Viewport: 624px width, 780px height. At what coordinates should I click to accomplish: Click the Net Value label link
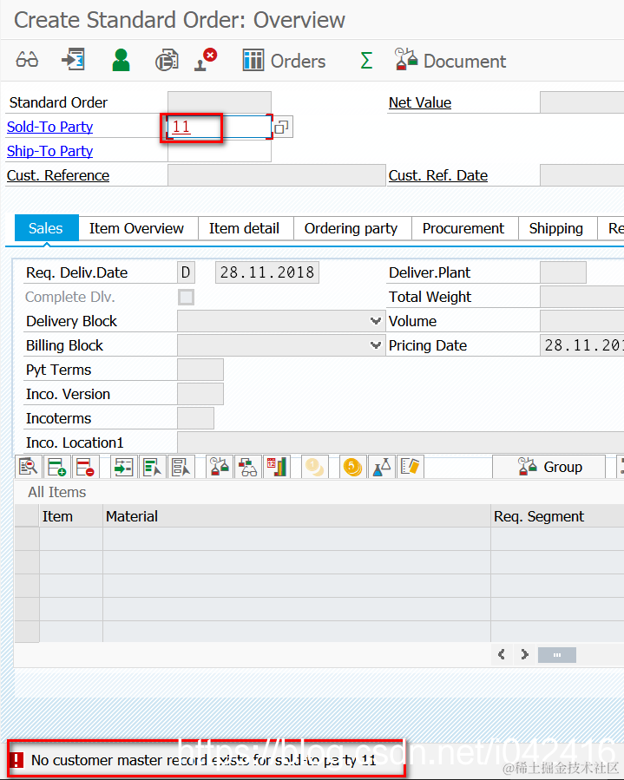(420, 102)
